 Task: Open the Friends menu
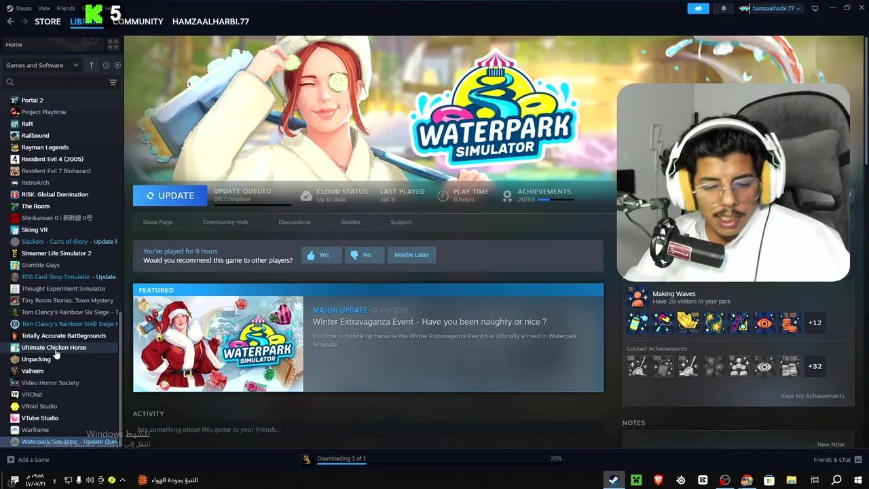pos(66,8)
